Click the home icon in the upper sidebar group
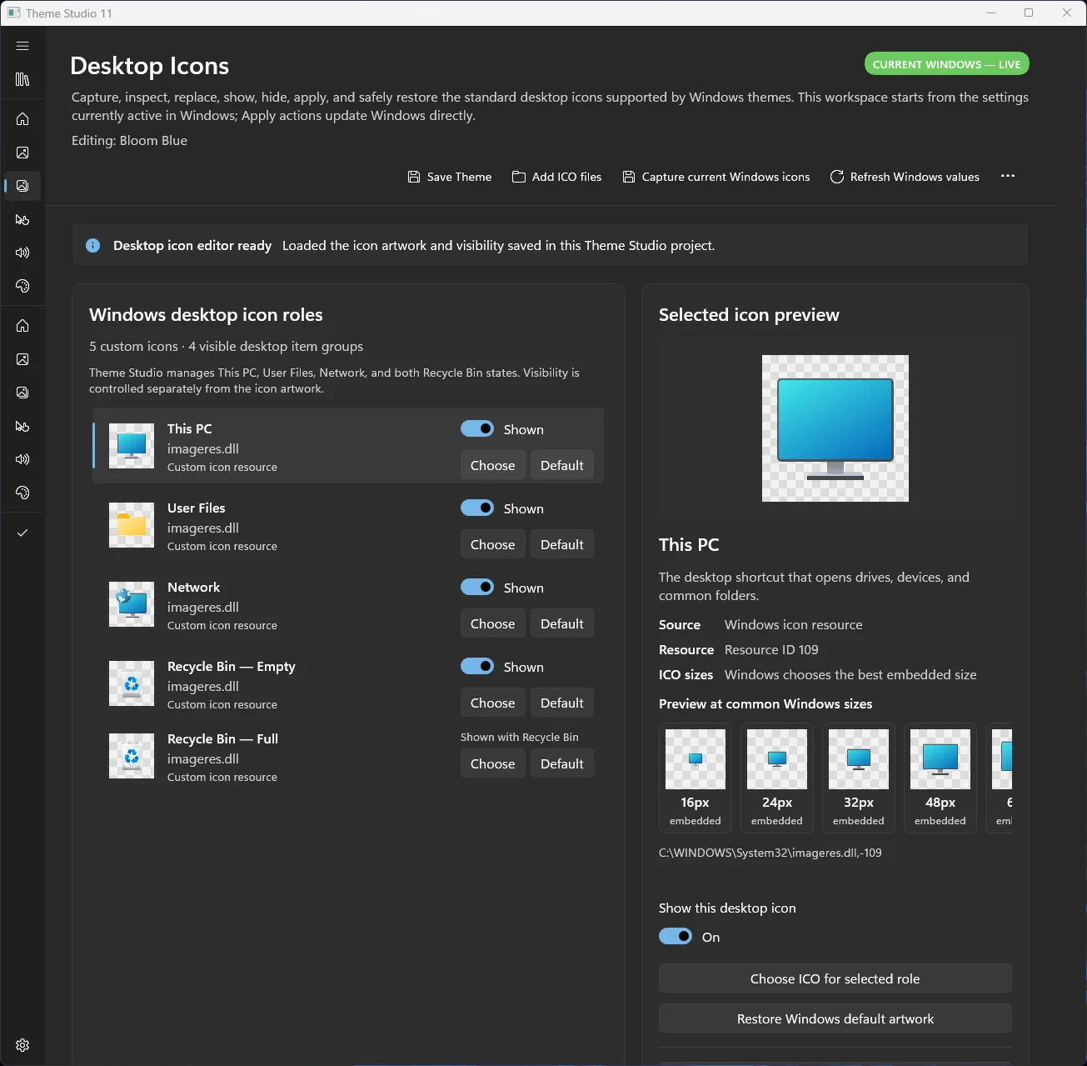This screenshot has height=1066, width=1087. 22,119
